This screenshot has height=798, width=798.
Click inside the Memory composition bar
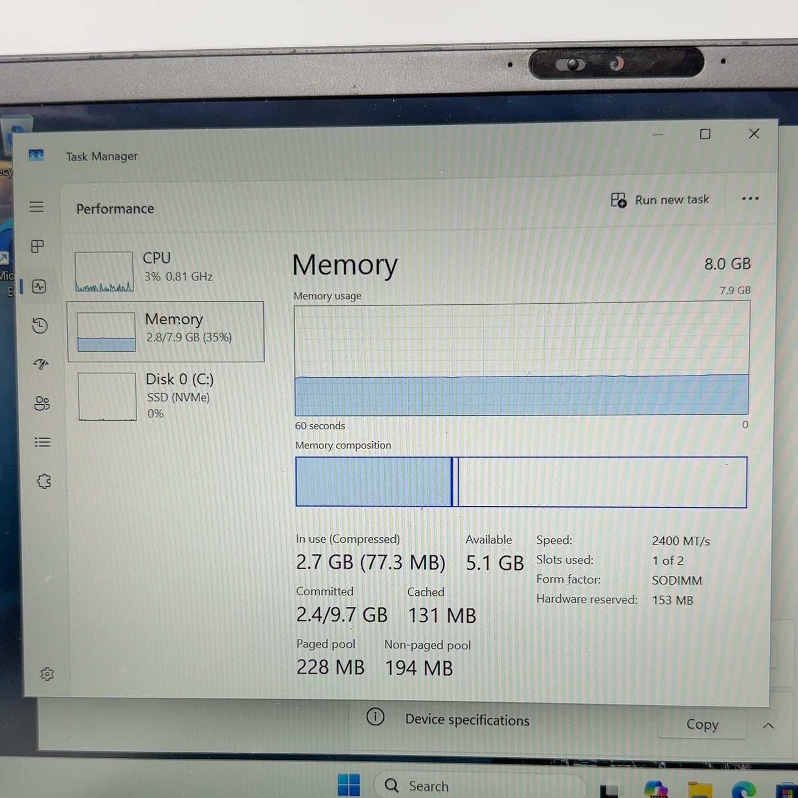[521, 482]
